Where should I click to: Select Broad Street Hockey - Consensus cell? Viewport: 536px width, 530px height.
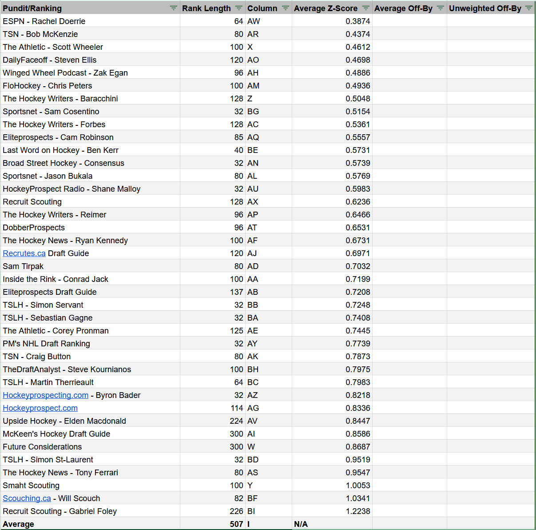tap(90, 163)
